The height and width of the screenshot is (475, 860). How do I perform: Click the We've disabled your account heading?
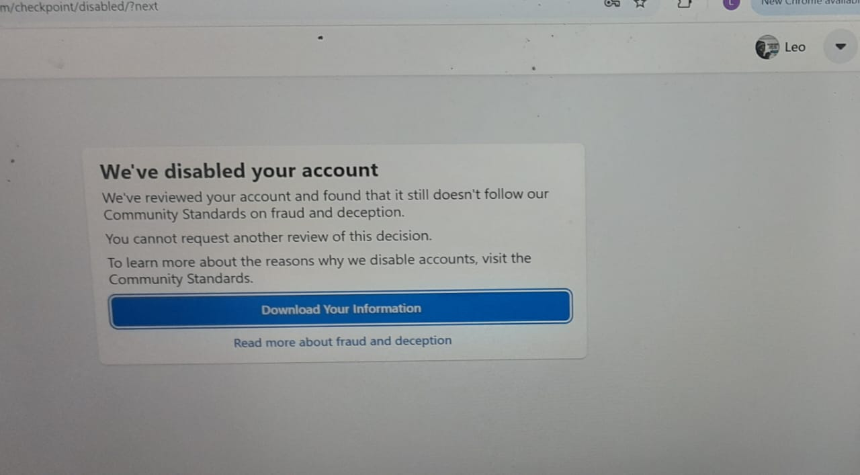click(239, 171)
